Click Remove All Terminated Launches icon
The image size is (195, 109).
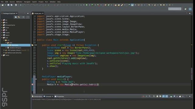[150, 96]
